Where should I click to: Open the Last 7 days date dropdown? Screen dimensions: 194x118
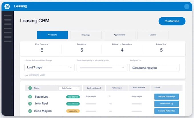tap(49, 68)
